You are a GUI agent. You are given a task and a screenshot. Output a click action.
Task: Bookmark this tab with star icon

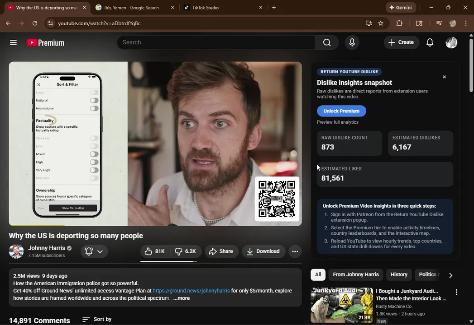381,23
